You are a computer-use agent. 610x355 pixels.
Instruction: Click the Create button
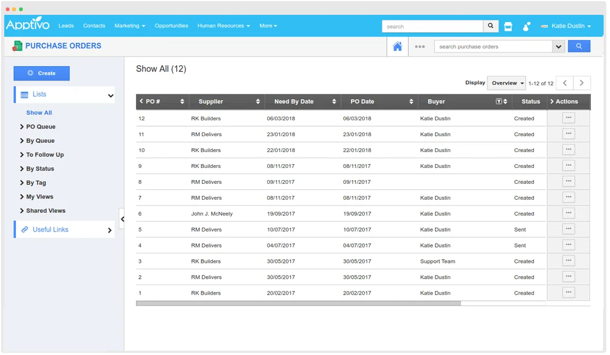(x=41, y=74)
